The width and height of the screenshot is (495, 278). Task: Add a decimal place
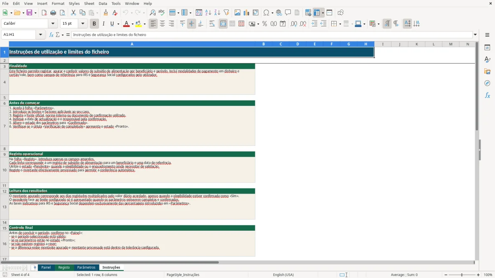click(294, 24)
